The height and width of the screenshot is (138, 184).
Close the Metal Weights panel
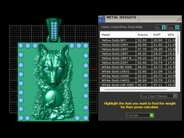tap(179, 18)
